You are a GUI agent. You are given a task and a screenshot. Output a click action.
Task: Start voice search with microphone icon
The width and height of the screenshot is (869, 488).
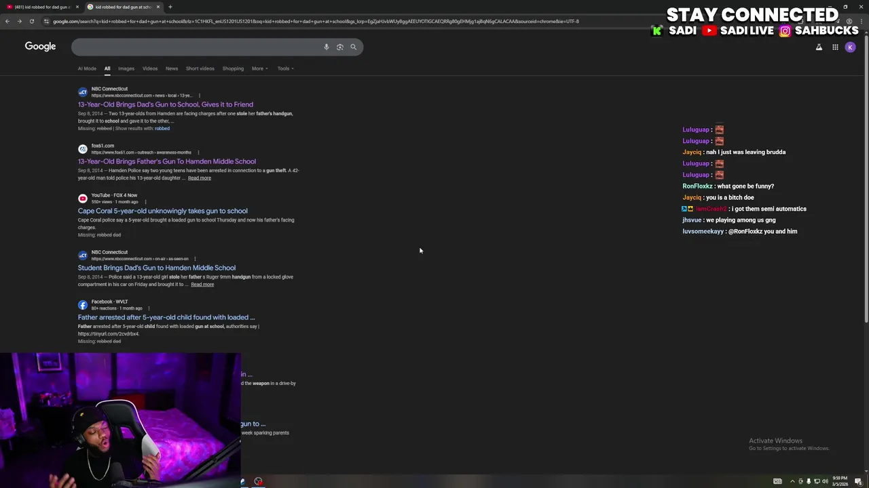click(327, 47)
